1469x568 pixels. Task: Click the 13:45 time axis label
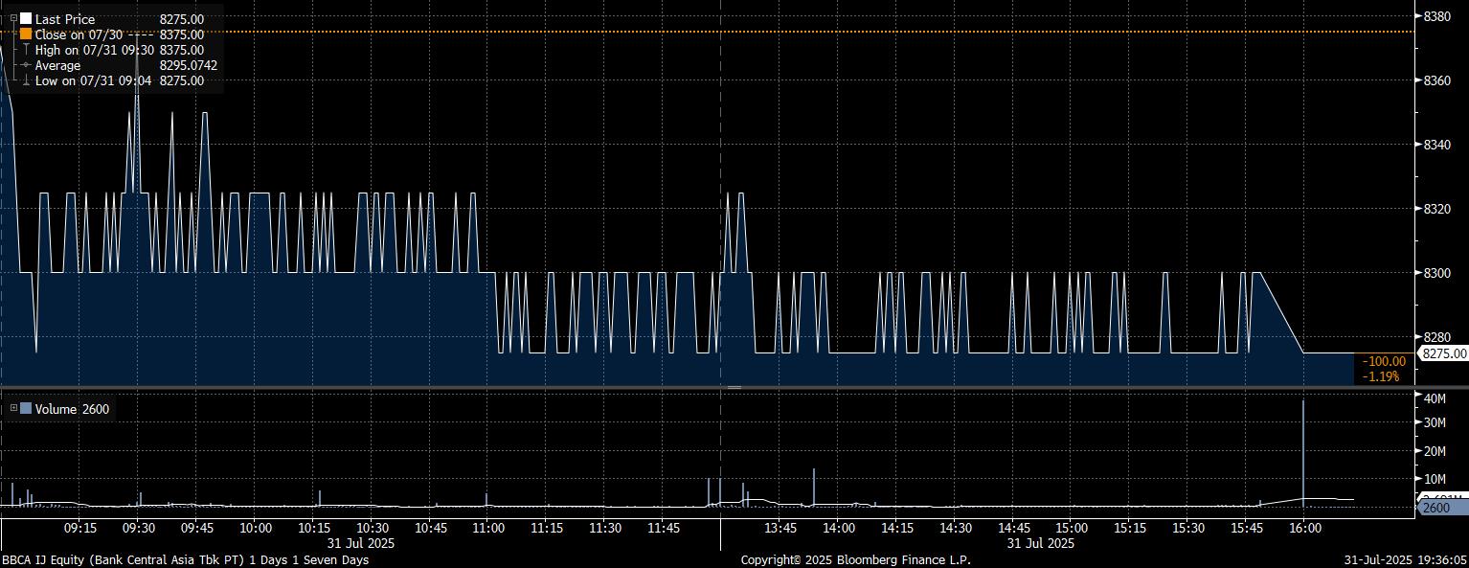pyautogui.click(x=780, y=528)
